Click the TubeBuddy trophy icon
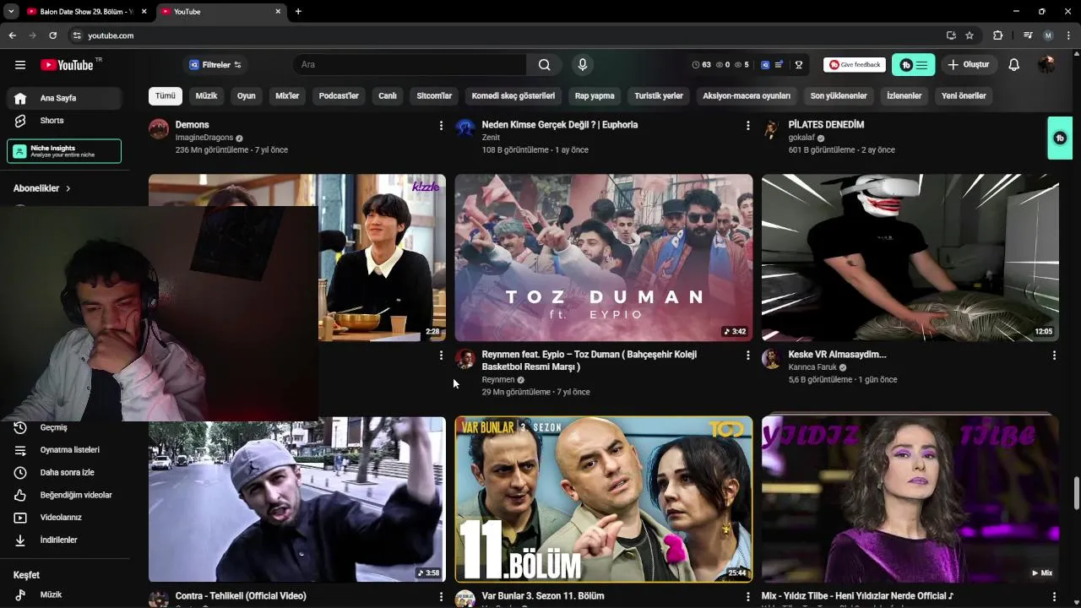This screenshot has height=608, width=1081. 799,65
